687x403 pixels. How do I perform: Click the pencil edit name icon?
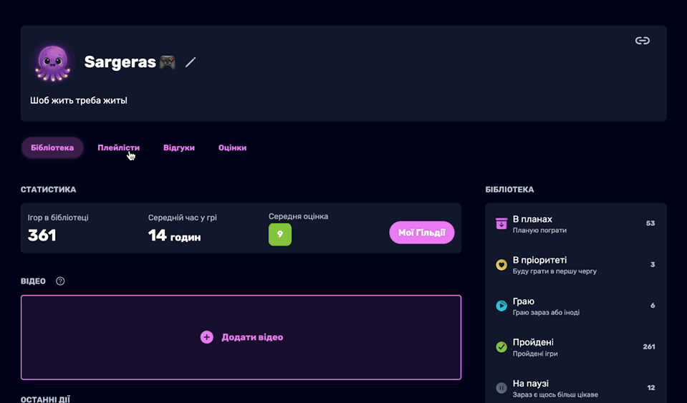tap(191, 62)
